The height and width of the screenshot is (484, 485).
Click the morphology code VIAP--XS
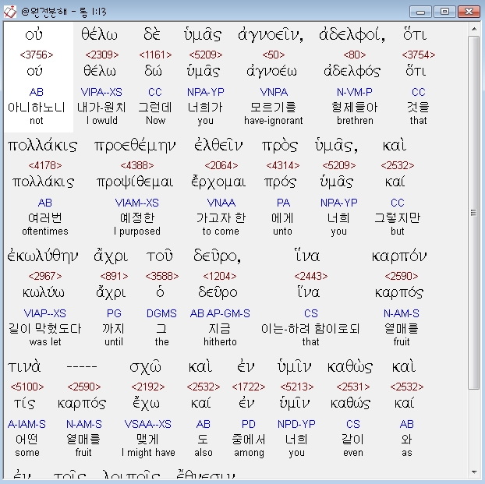tap(45, 313)
